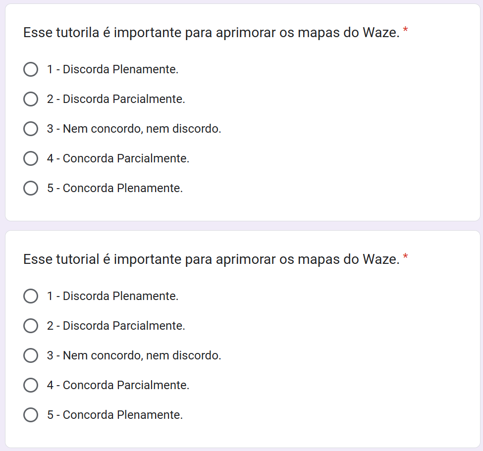Viewport: 483px width, 451px height.
Task: Select radio circle '1 - Discorda Plenamente' under 'tutorila' question
Action: [x=31, y=69]
